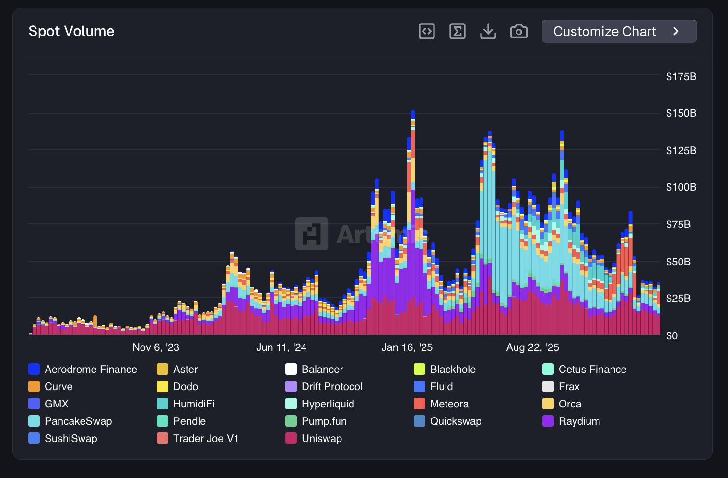Screen dimensions: 728x478
Task: Click the Jun 11, '24 date label
Action: (282, 347)
